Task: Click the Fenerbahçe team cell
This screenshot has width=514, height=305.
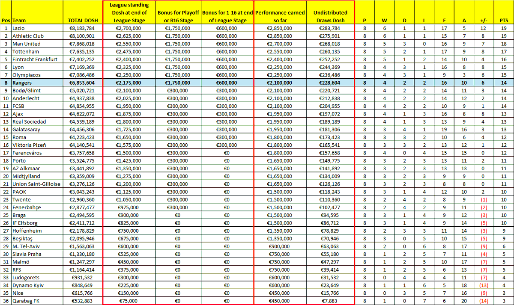Action: (x=37, y=207)
